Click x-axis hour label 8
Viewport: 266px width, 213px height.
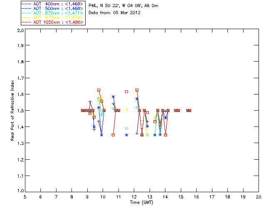[72, 197]
